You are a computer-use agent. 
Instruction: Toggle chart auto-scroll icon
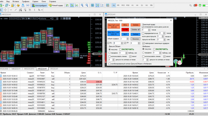tap(97, 5)
